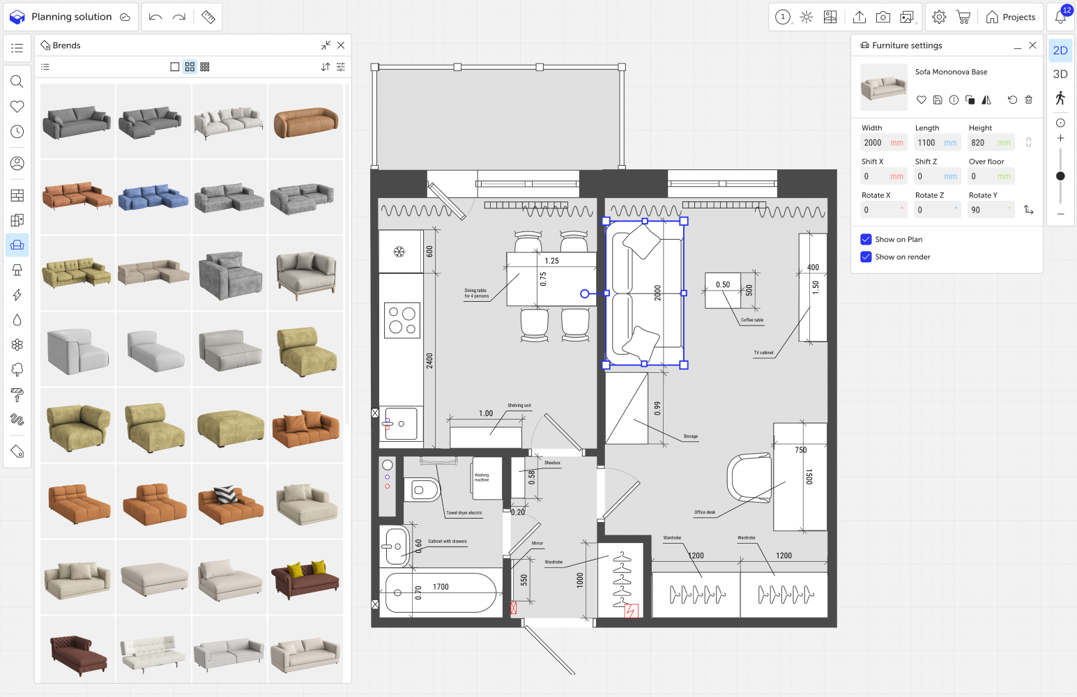Open history clock icon in sidebar

click(x=17, y=132)
